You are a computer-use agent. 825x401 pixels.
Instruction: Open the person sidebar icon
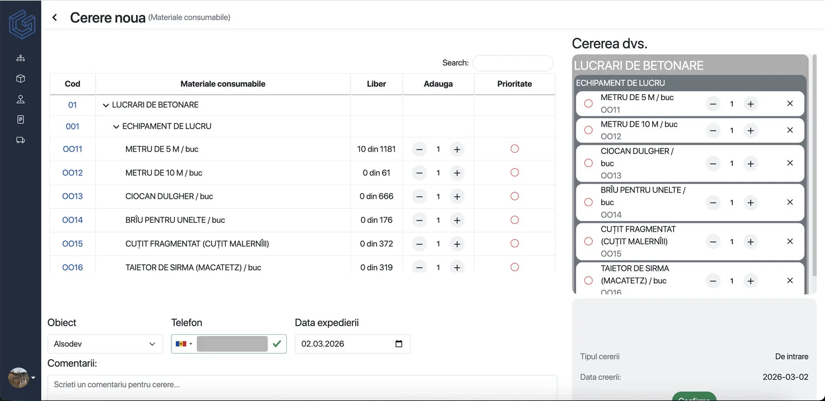21,99
